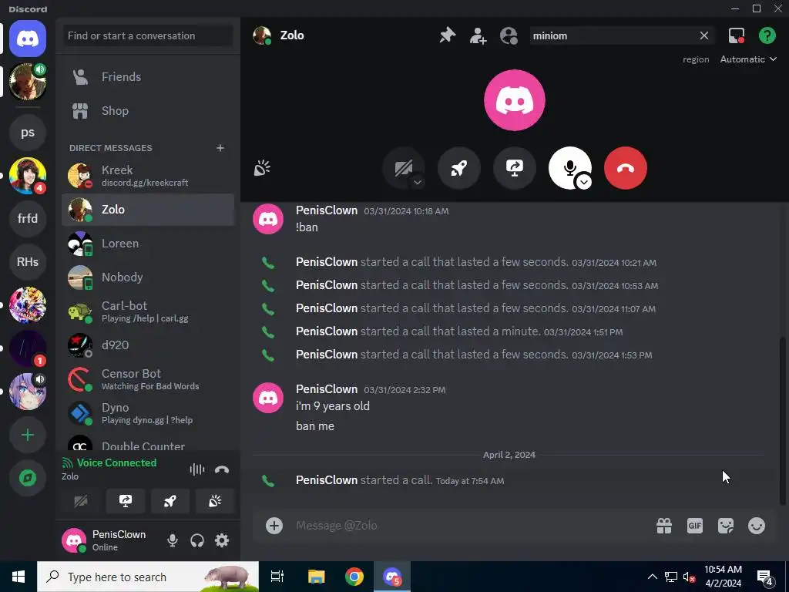Open sticker picker
The height and width of the screenshot is (592, 789).
pyautogui.click(x=726, y=526)
